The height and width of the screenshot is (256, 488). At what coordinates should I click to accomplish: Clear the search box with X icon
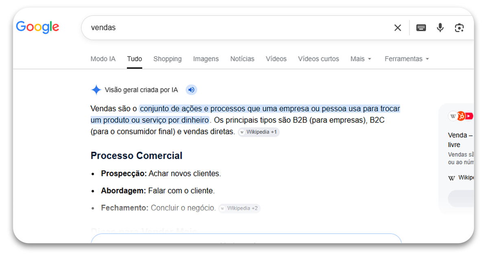[397, 28]
